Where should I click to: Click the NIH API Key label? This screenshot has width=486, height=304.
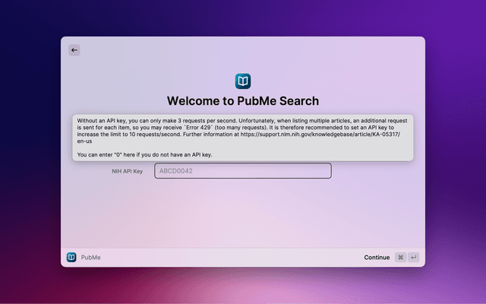point(127,172)
